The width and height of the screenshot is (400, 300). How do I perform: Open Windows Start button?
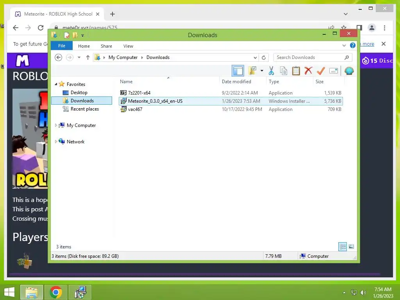[9, 292]
